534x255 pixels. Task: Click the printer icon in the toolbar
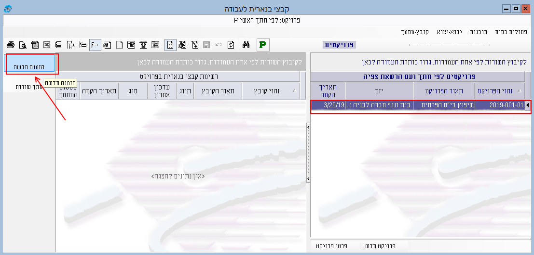[10, 45]
